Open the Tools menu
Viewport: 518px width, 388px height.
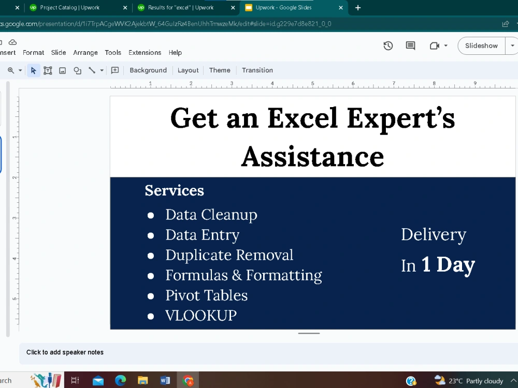point(113,52)
